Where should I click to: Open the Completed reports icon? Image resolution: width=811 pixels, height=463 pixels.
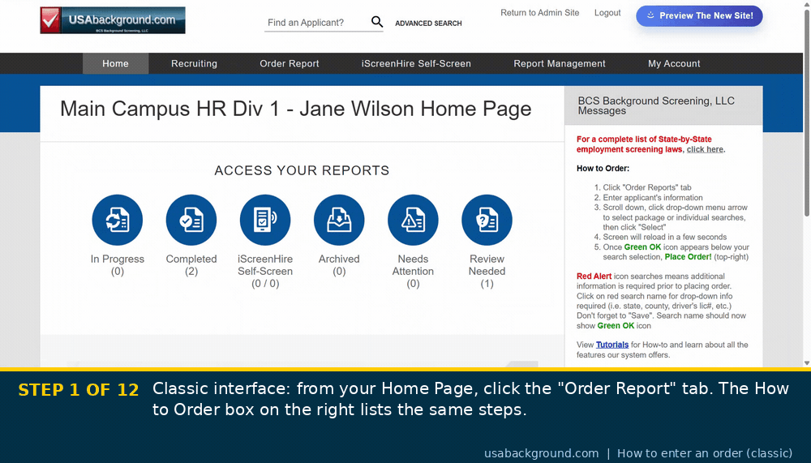coord(191,220)
